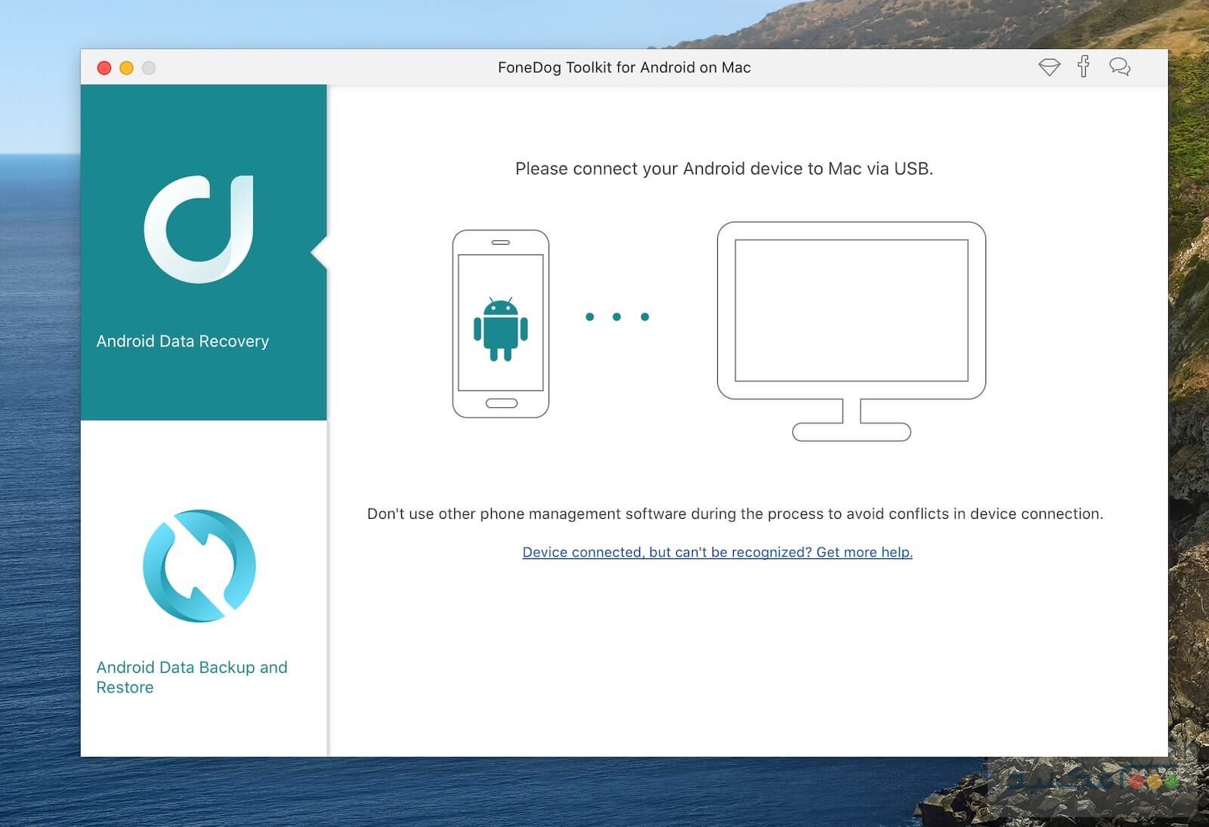Click the USB connection instruction text

(x=724, y=168)
